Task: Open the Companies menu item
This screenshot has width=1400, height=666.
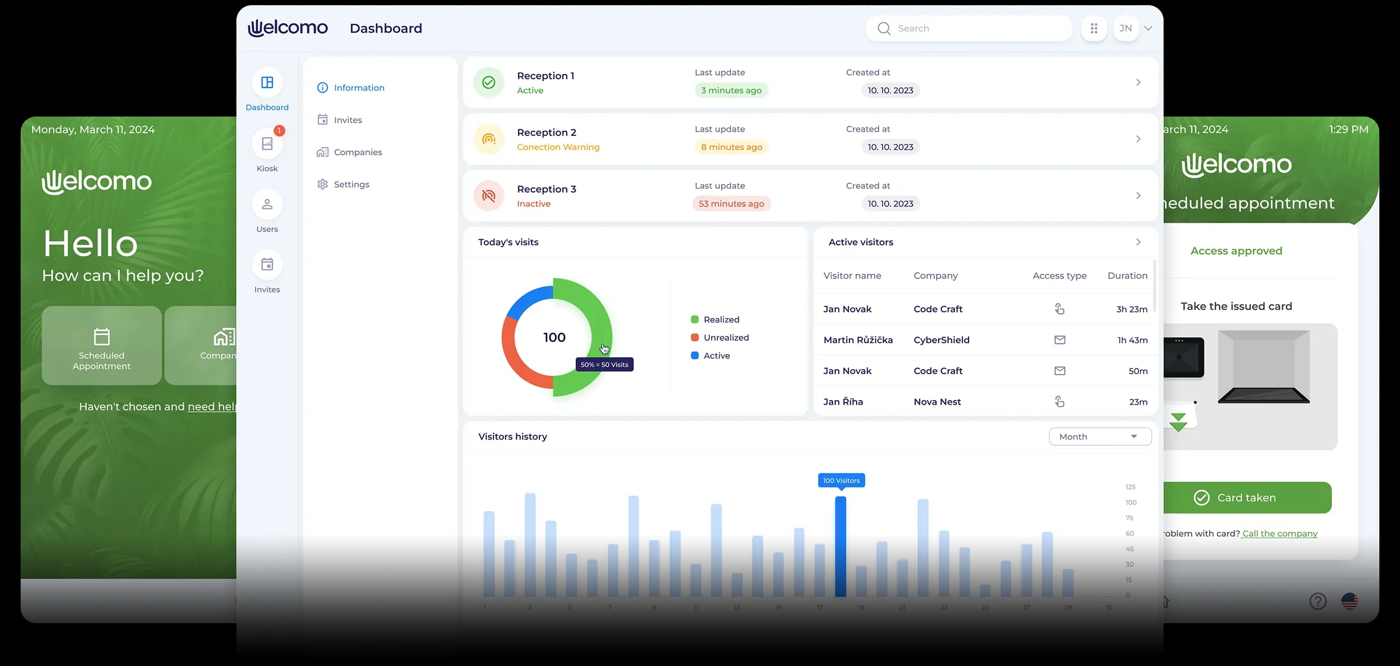Action: click(357, 152)
